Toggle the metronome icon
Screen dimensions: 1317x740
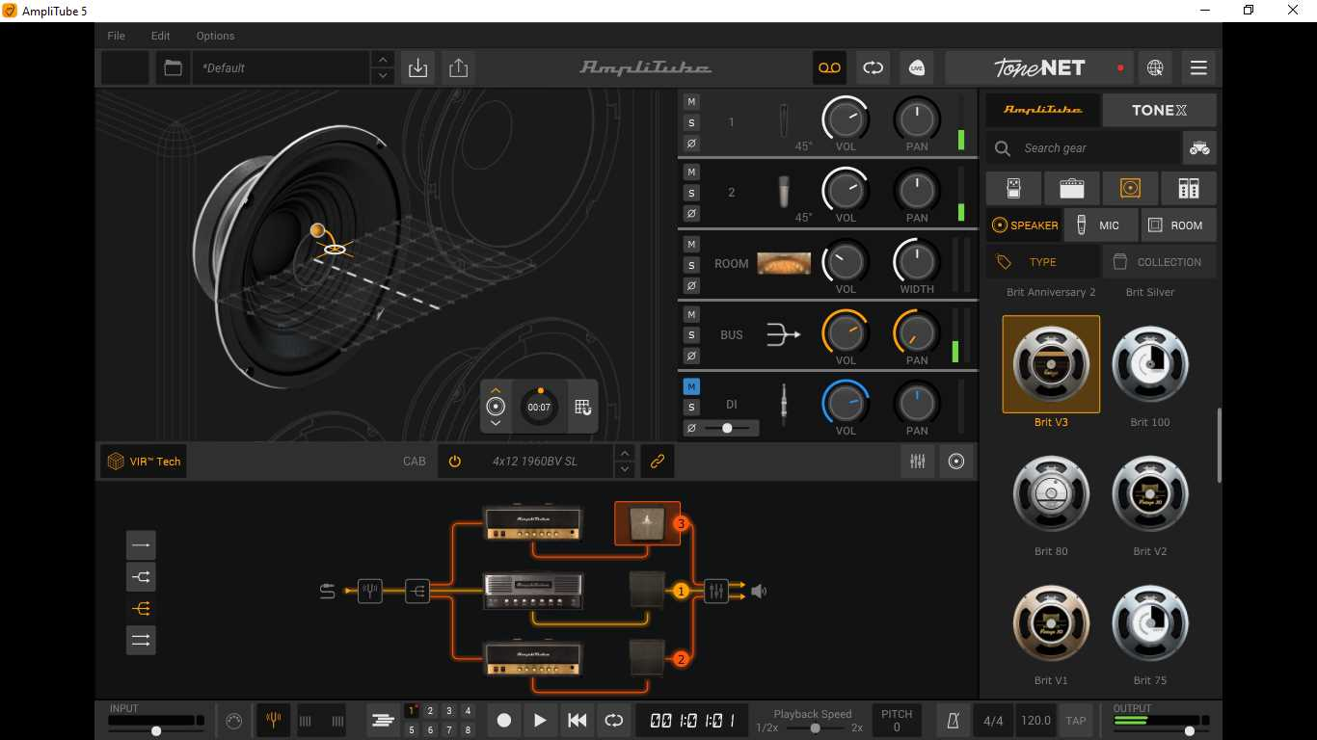(x=954, y=721)
